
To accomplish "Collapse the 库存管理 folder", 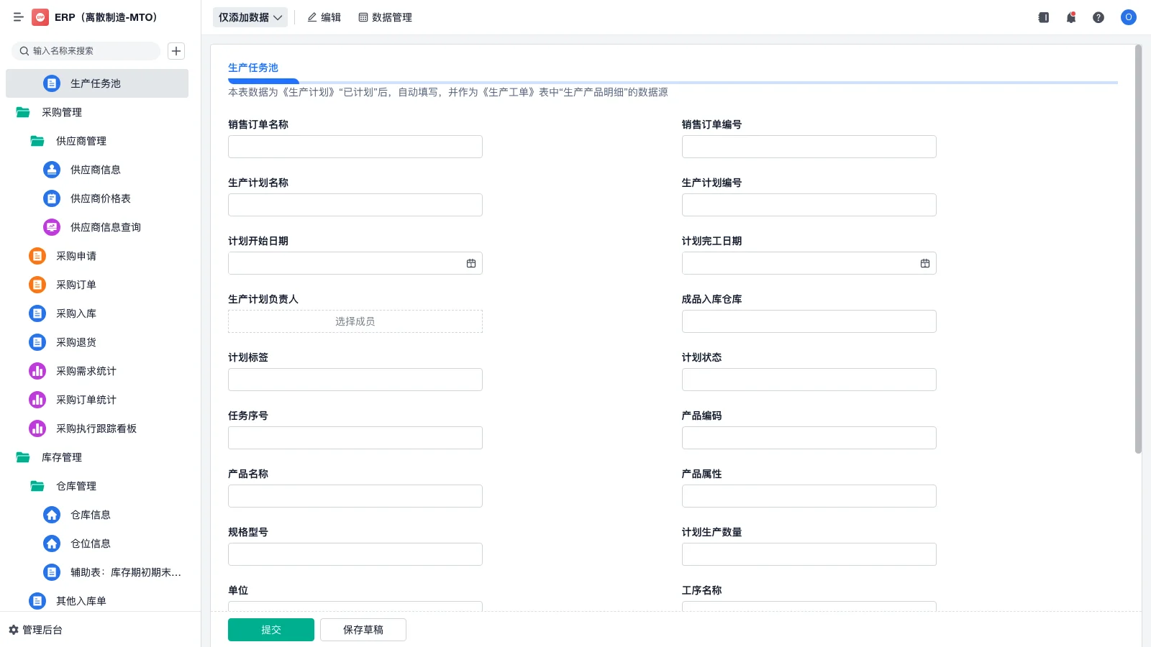I will pos(23,457).
